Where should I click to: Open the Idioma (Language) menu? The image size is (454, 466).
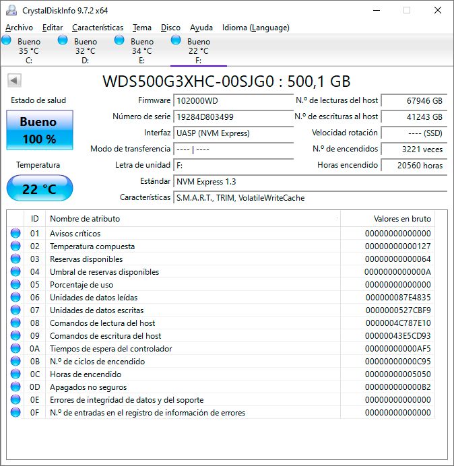click(x=256, y=28)
